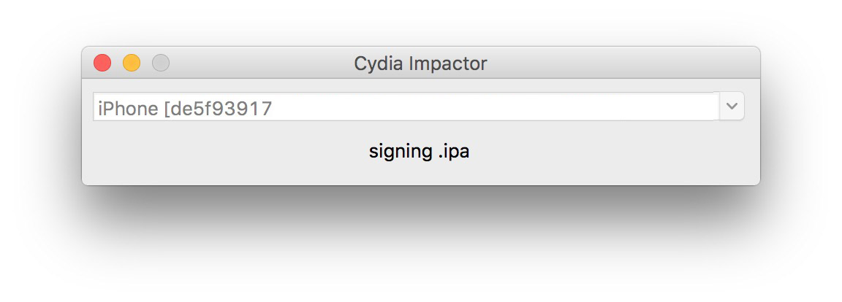Click gray area right of status message
The width and height of the screenshot is (842, 302).
(621, 152)
